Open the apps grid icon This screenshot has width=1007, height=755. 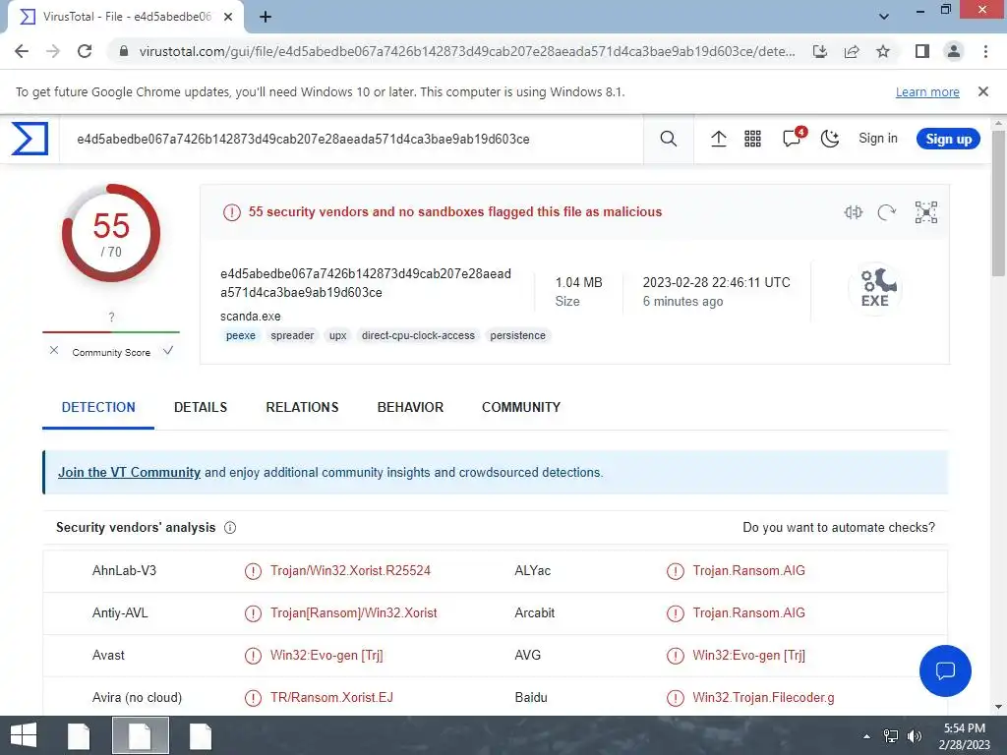752,139
